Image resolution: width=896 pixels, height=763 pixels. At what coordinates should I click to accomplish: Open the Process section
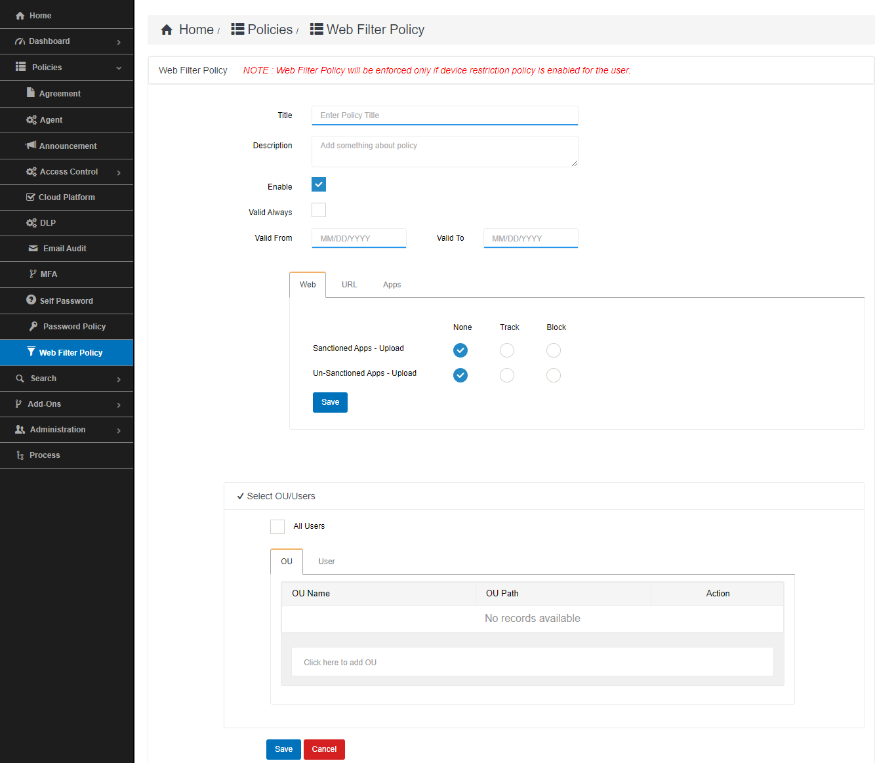pos(45,455)
